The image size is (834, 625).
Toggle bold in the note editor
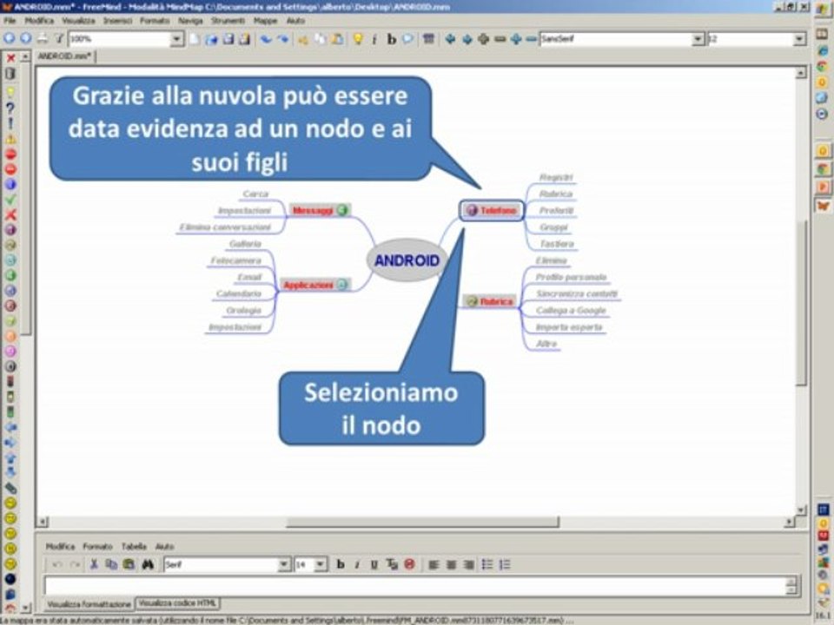tap(341, 564)
